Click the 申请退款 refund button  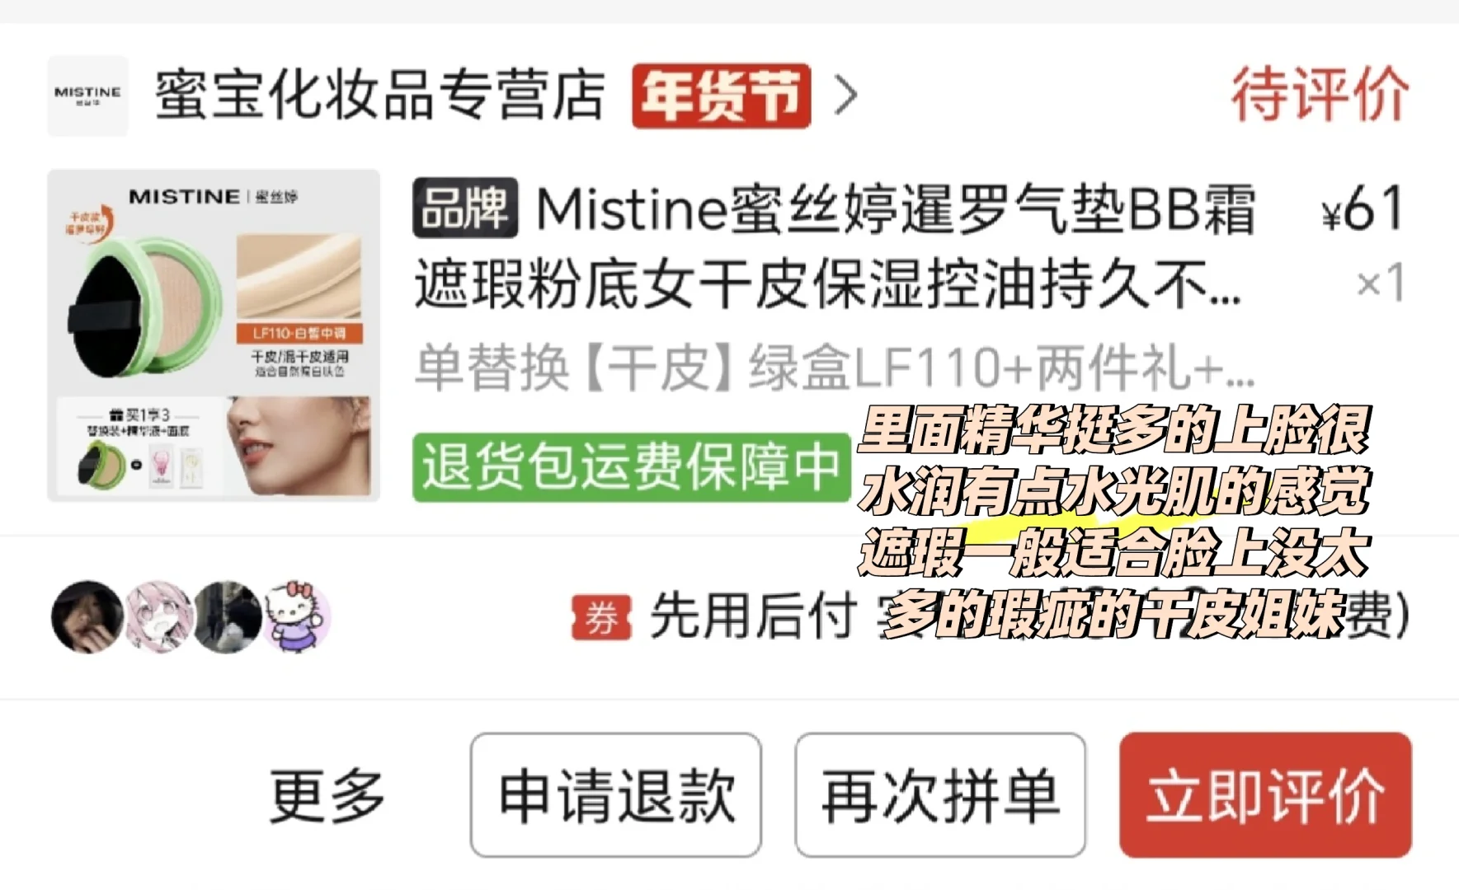coord(616,795)
